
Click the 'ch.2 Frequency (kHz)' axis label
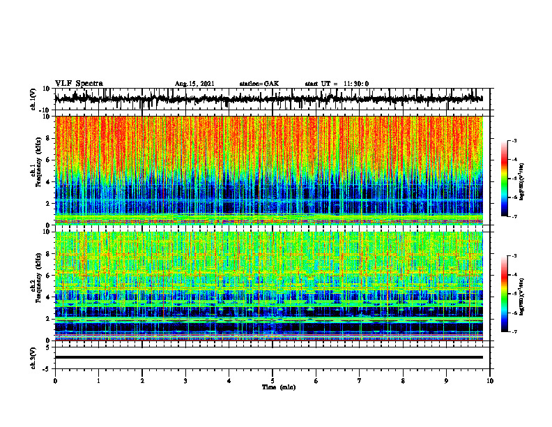(x=36, y=278)
